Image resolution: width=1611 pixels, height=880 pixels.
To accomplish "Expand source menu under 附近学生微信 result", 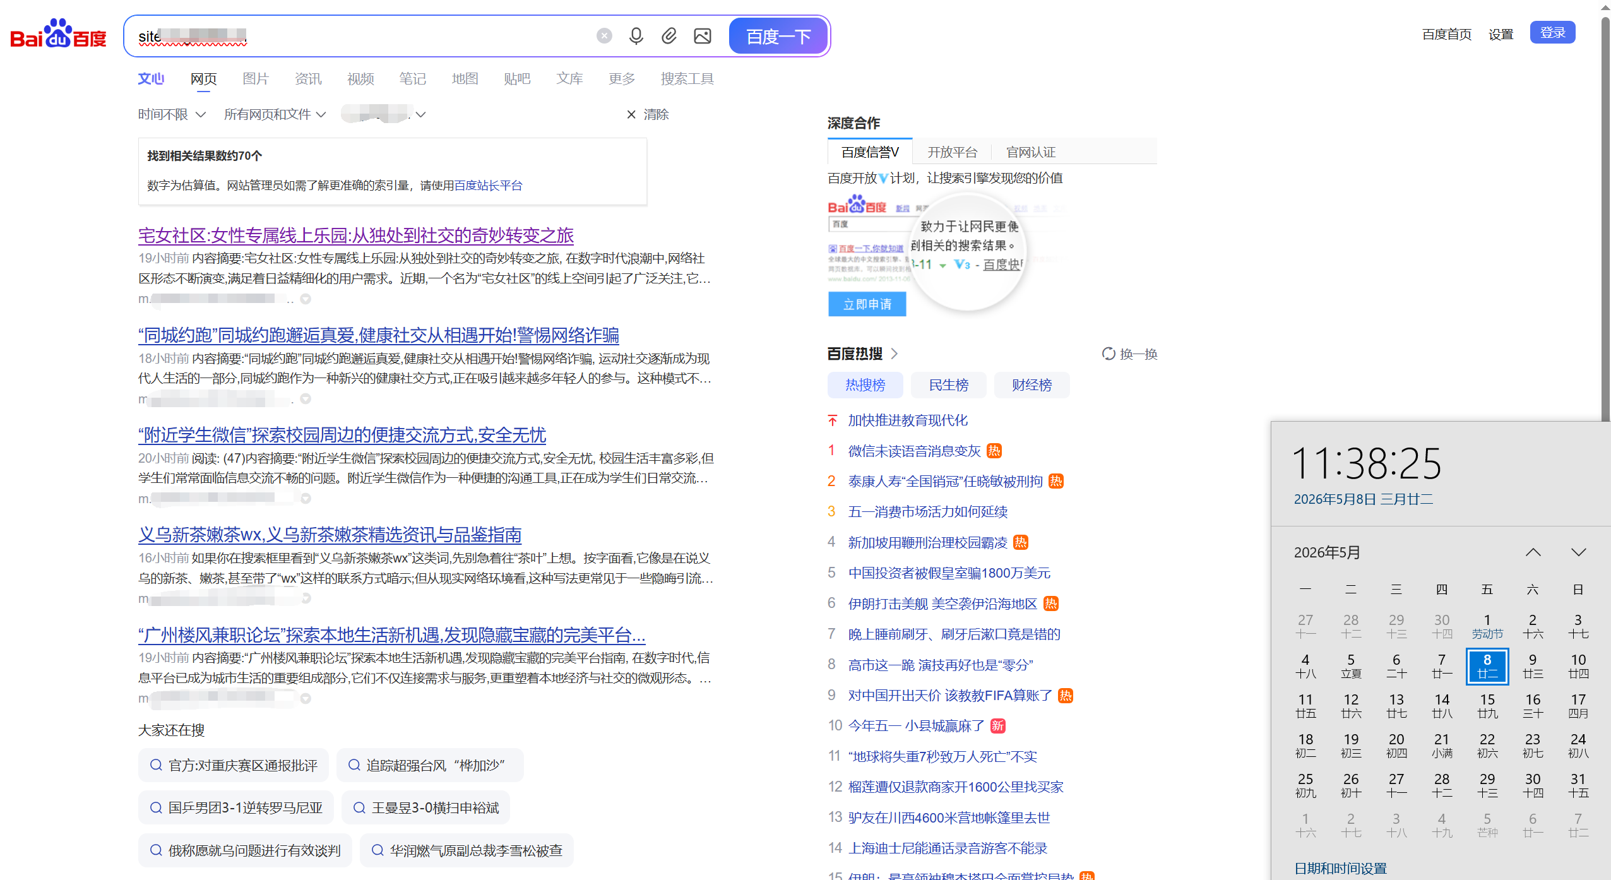I will tap(306, 499).
